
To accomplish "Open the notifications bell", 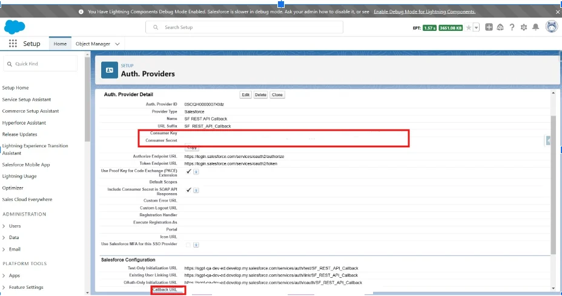I will pyautogui.click(x=535, y=27).
